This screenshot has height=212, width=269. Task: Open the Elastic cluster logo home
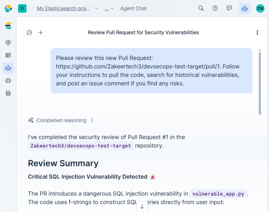pyautogui.click(x=8, y=9)
